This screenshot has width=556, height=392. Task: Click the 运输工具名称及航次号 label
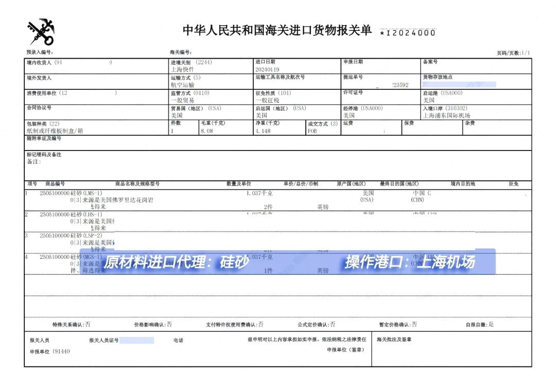(x=280, y=77)
